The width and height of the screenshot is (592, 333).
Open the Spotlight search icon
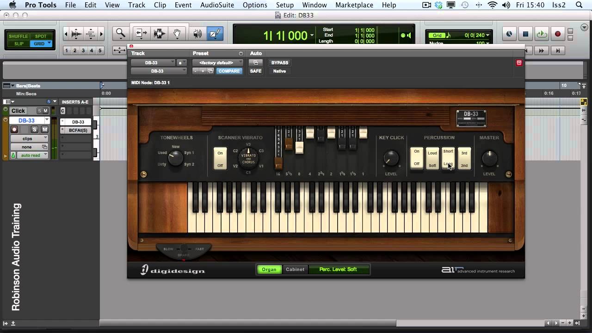pos(579,5)
